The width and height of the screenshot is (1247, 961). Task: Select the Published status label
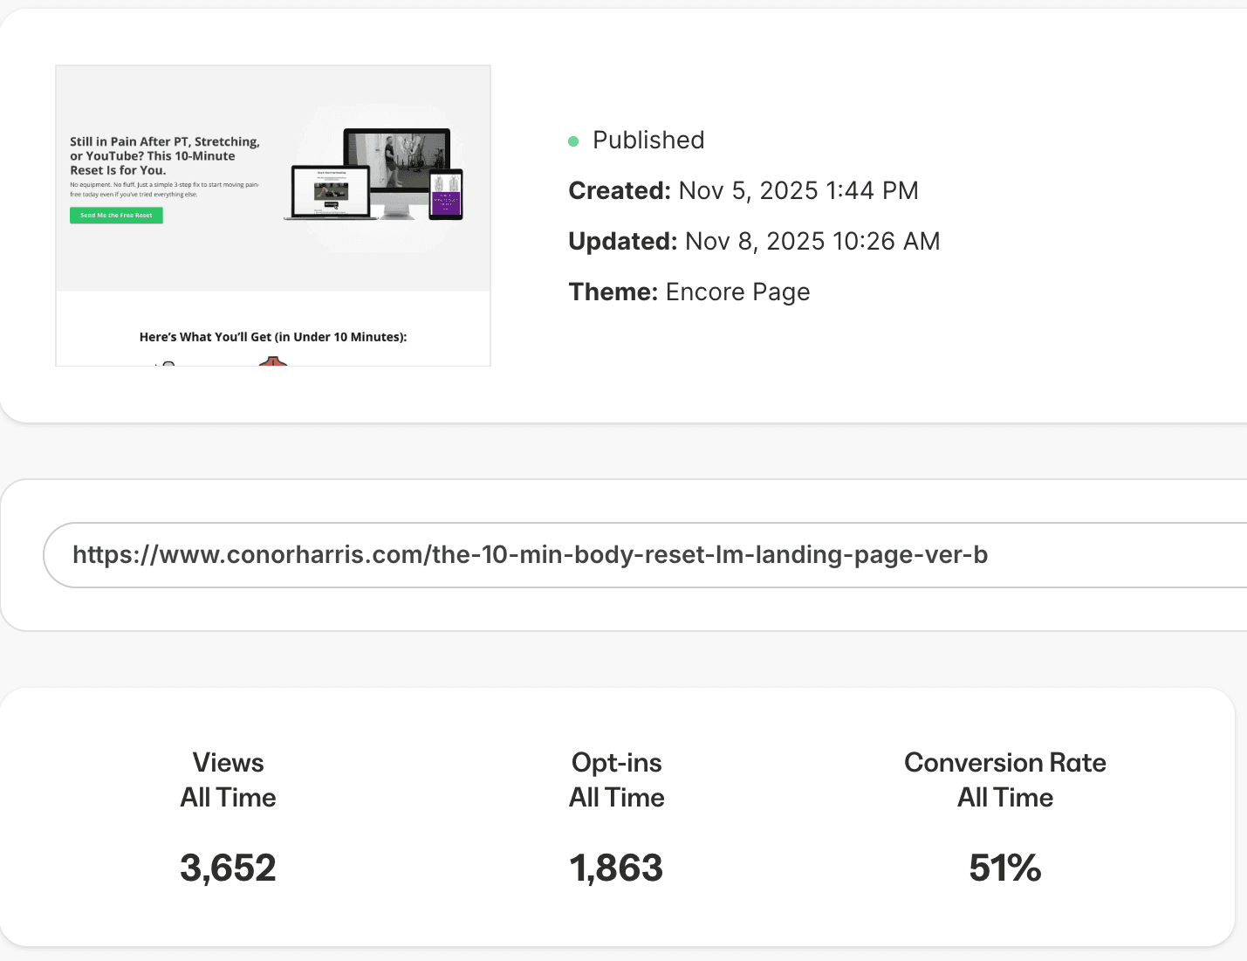click(648, 141)
